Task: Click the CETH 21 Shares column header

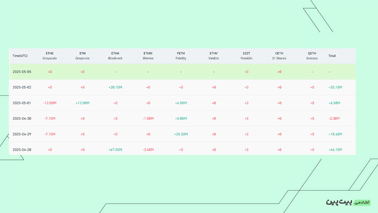Action: tap(279, 56)
